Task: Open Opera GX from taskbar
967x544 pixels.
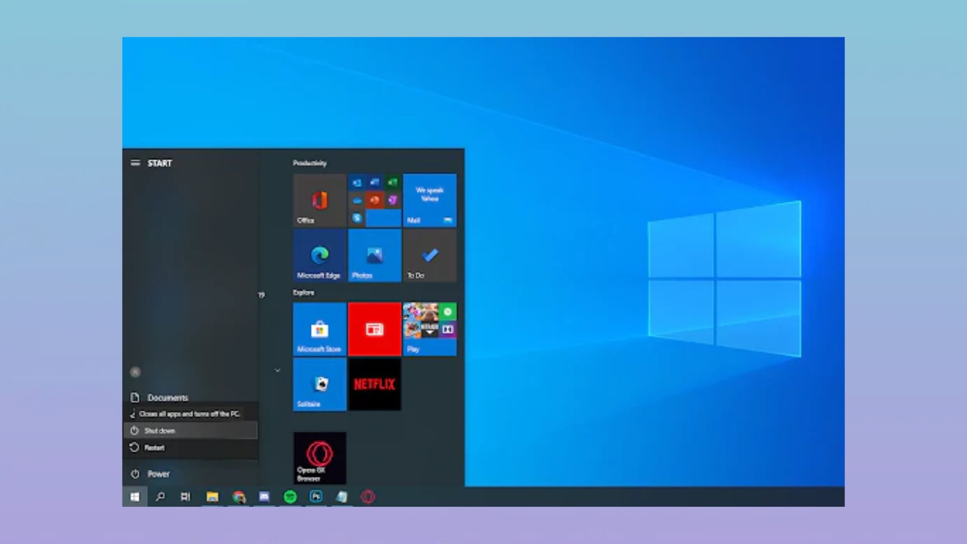Action: pos(368,497)
